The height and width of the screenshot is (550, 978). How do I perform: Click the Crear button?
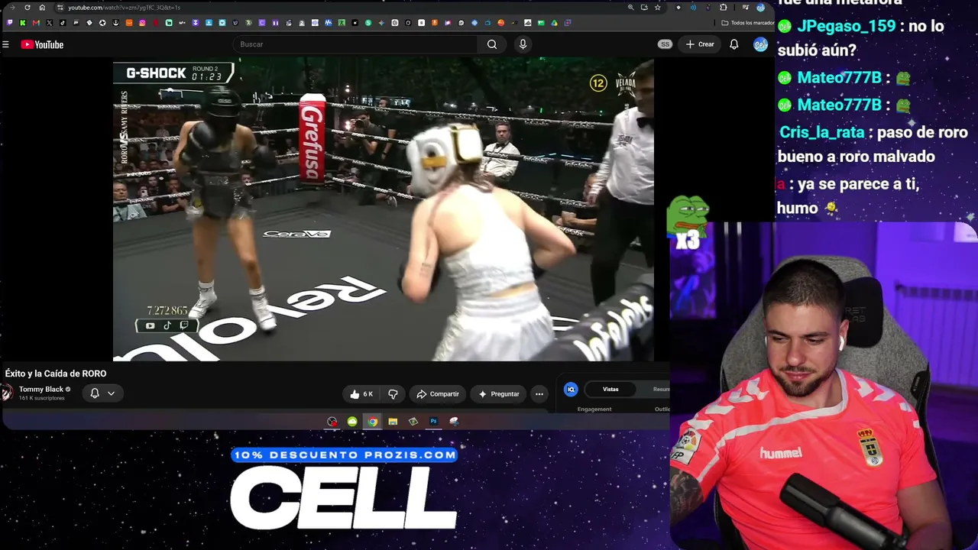700,44
